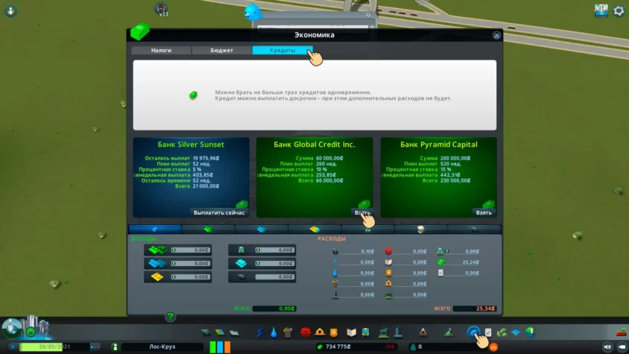The height and width of the screenshot is (354, 629).
Task: Click the total expenses value 25,34₡
Action: [475, 309]
